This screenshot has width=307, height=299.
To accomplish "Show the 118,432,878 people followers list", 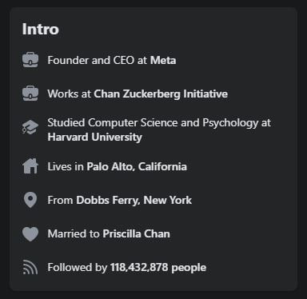I will 158,267.
